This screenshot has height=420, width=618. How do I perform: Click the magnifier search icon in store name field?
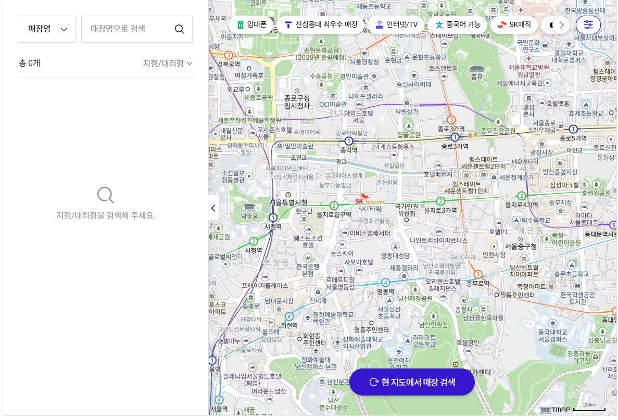180,29
